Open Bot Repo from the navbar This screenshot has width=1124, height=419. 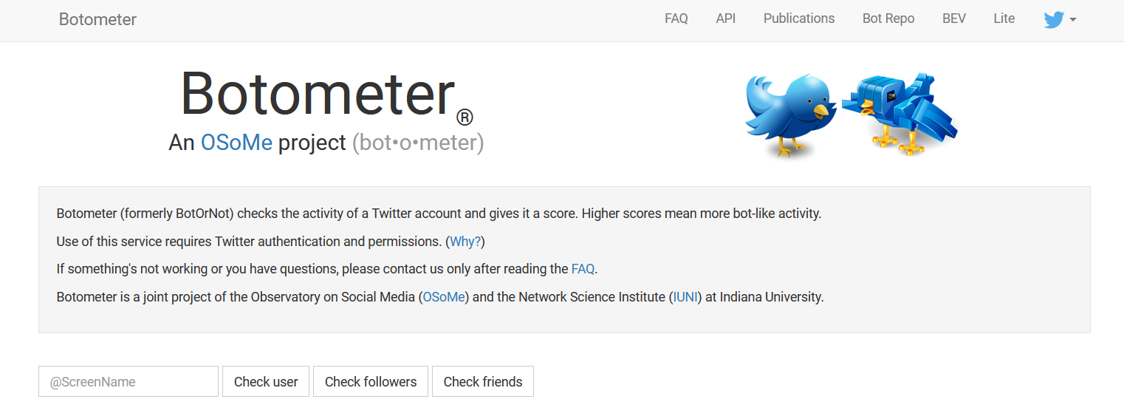pos(888,19)
